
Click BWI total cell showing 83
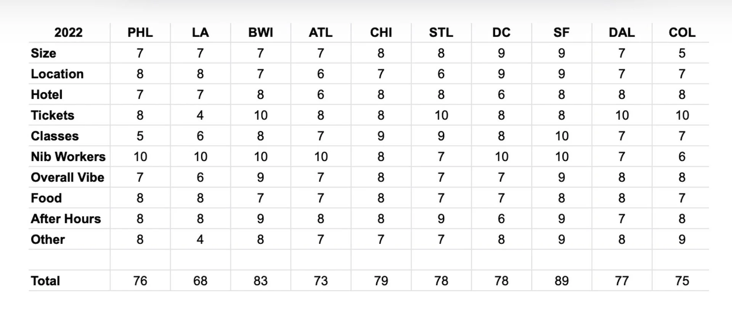(x=261, y=281)
